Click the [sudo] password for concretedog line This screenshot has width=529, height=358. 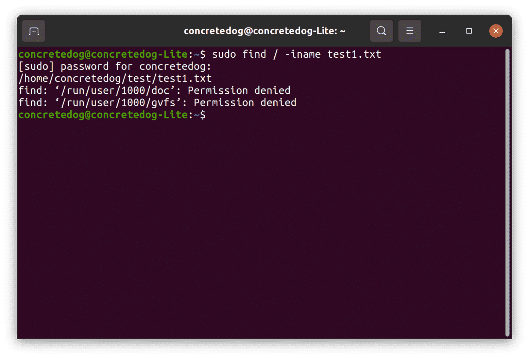(x=115, y=67)
